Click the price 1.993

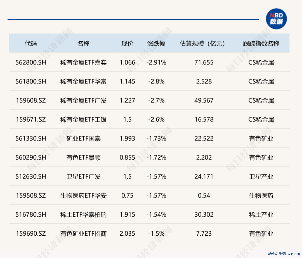click(127, 138)
